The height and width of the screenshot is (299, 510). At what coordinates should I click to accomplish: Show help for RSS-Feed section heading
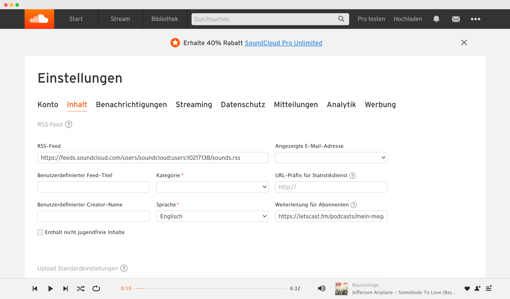[69, 124]
